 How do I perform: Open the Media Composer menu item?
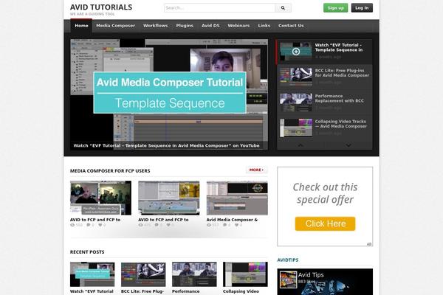(x=116, y=26)
